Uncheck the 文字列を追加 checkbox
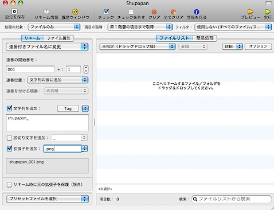Viewport: 274px width, 210px height. (9, 108)
